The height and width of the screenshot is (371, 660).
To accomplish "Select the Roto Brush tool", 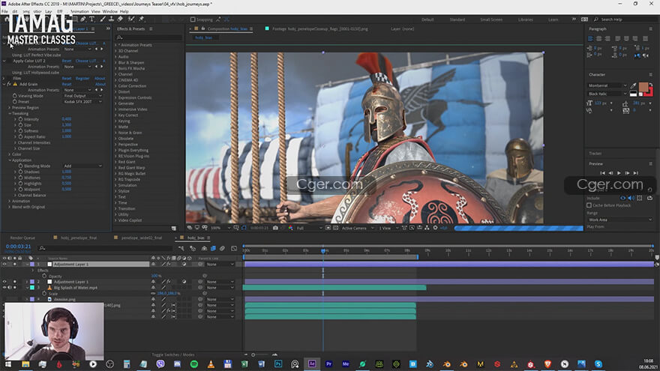I will [x=131, y=19].
